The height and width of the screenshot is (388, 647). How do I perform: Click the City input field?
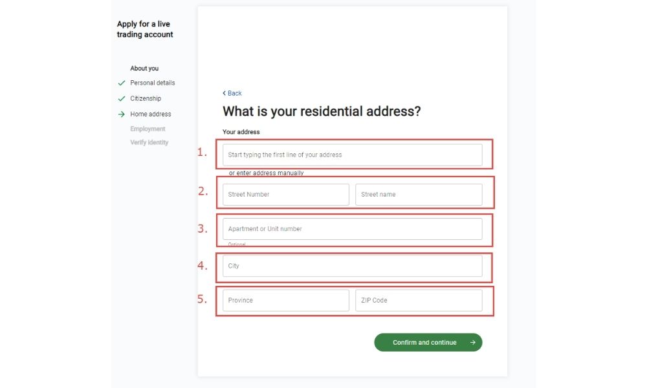[352, 266]
